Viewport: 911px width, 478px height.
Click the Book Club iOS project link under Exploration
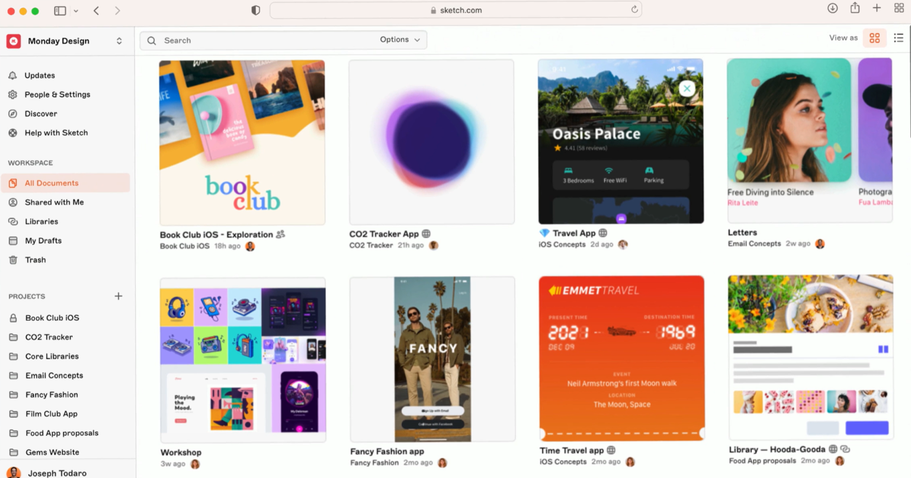coord(185,246)
